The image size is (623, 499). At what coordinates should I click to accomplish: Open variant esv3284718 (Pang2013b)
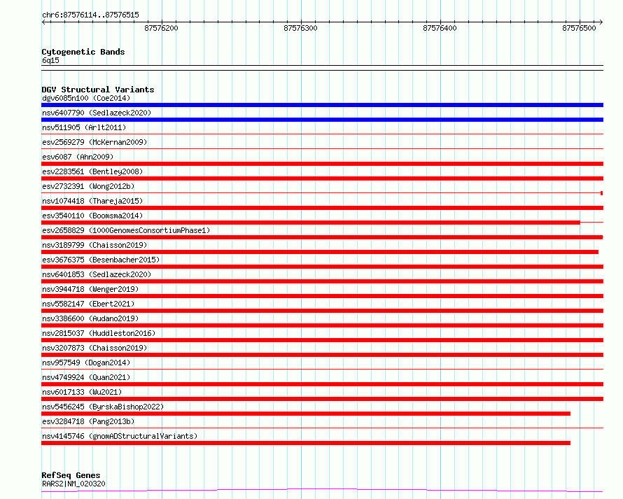pyautogui.click(x=88, y=421)
